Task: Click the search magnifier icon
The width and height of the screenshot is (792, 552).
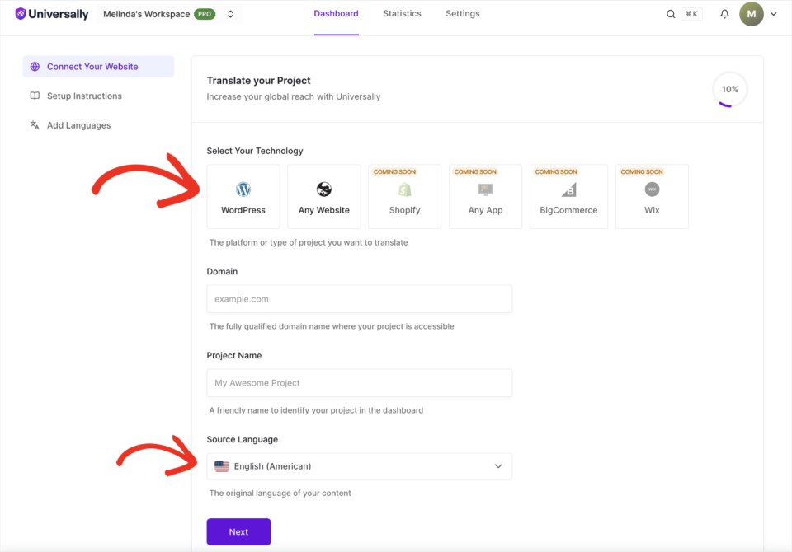Action: [670, 14]
